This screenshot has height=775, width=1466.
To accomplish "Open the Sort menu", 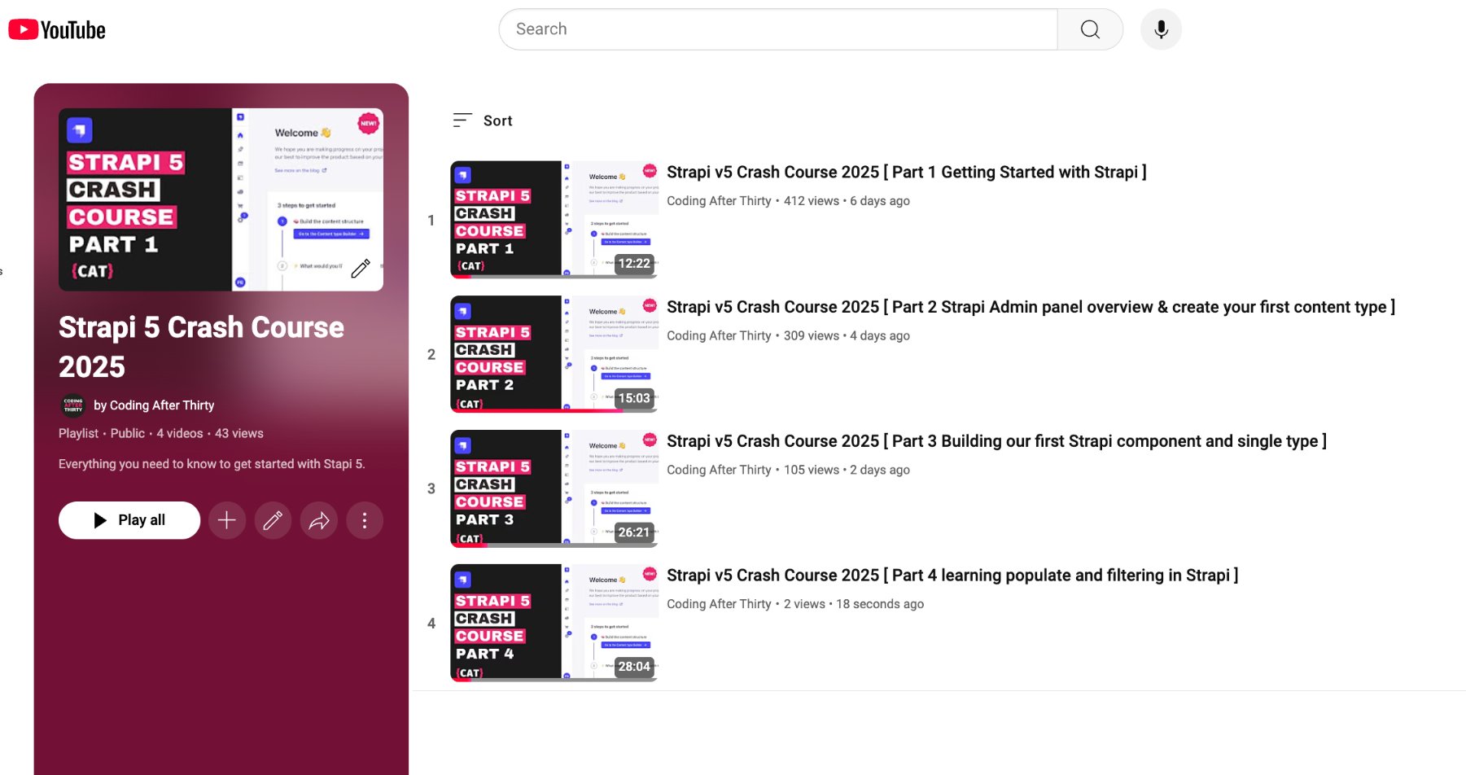I will click(483, 120).
